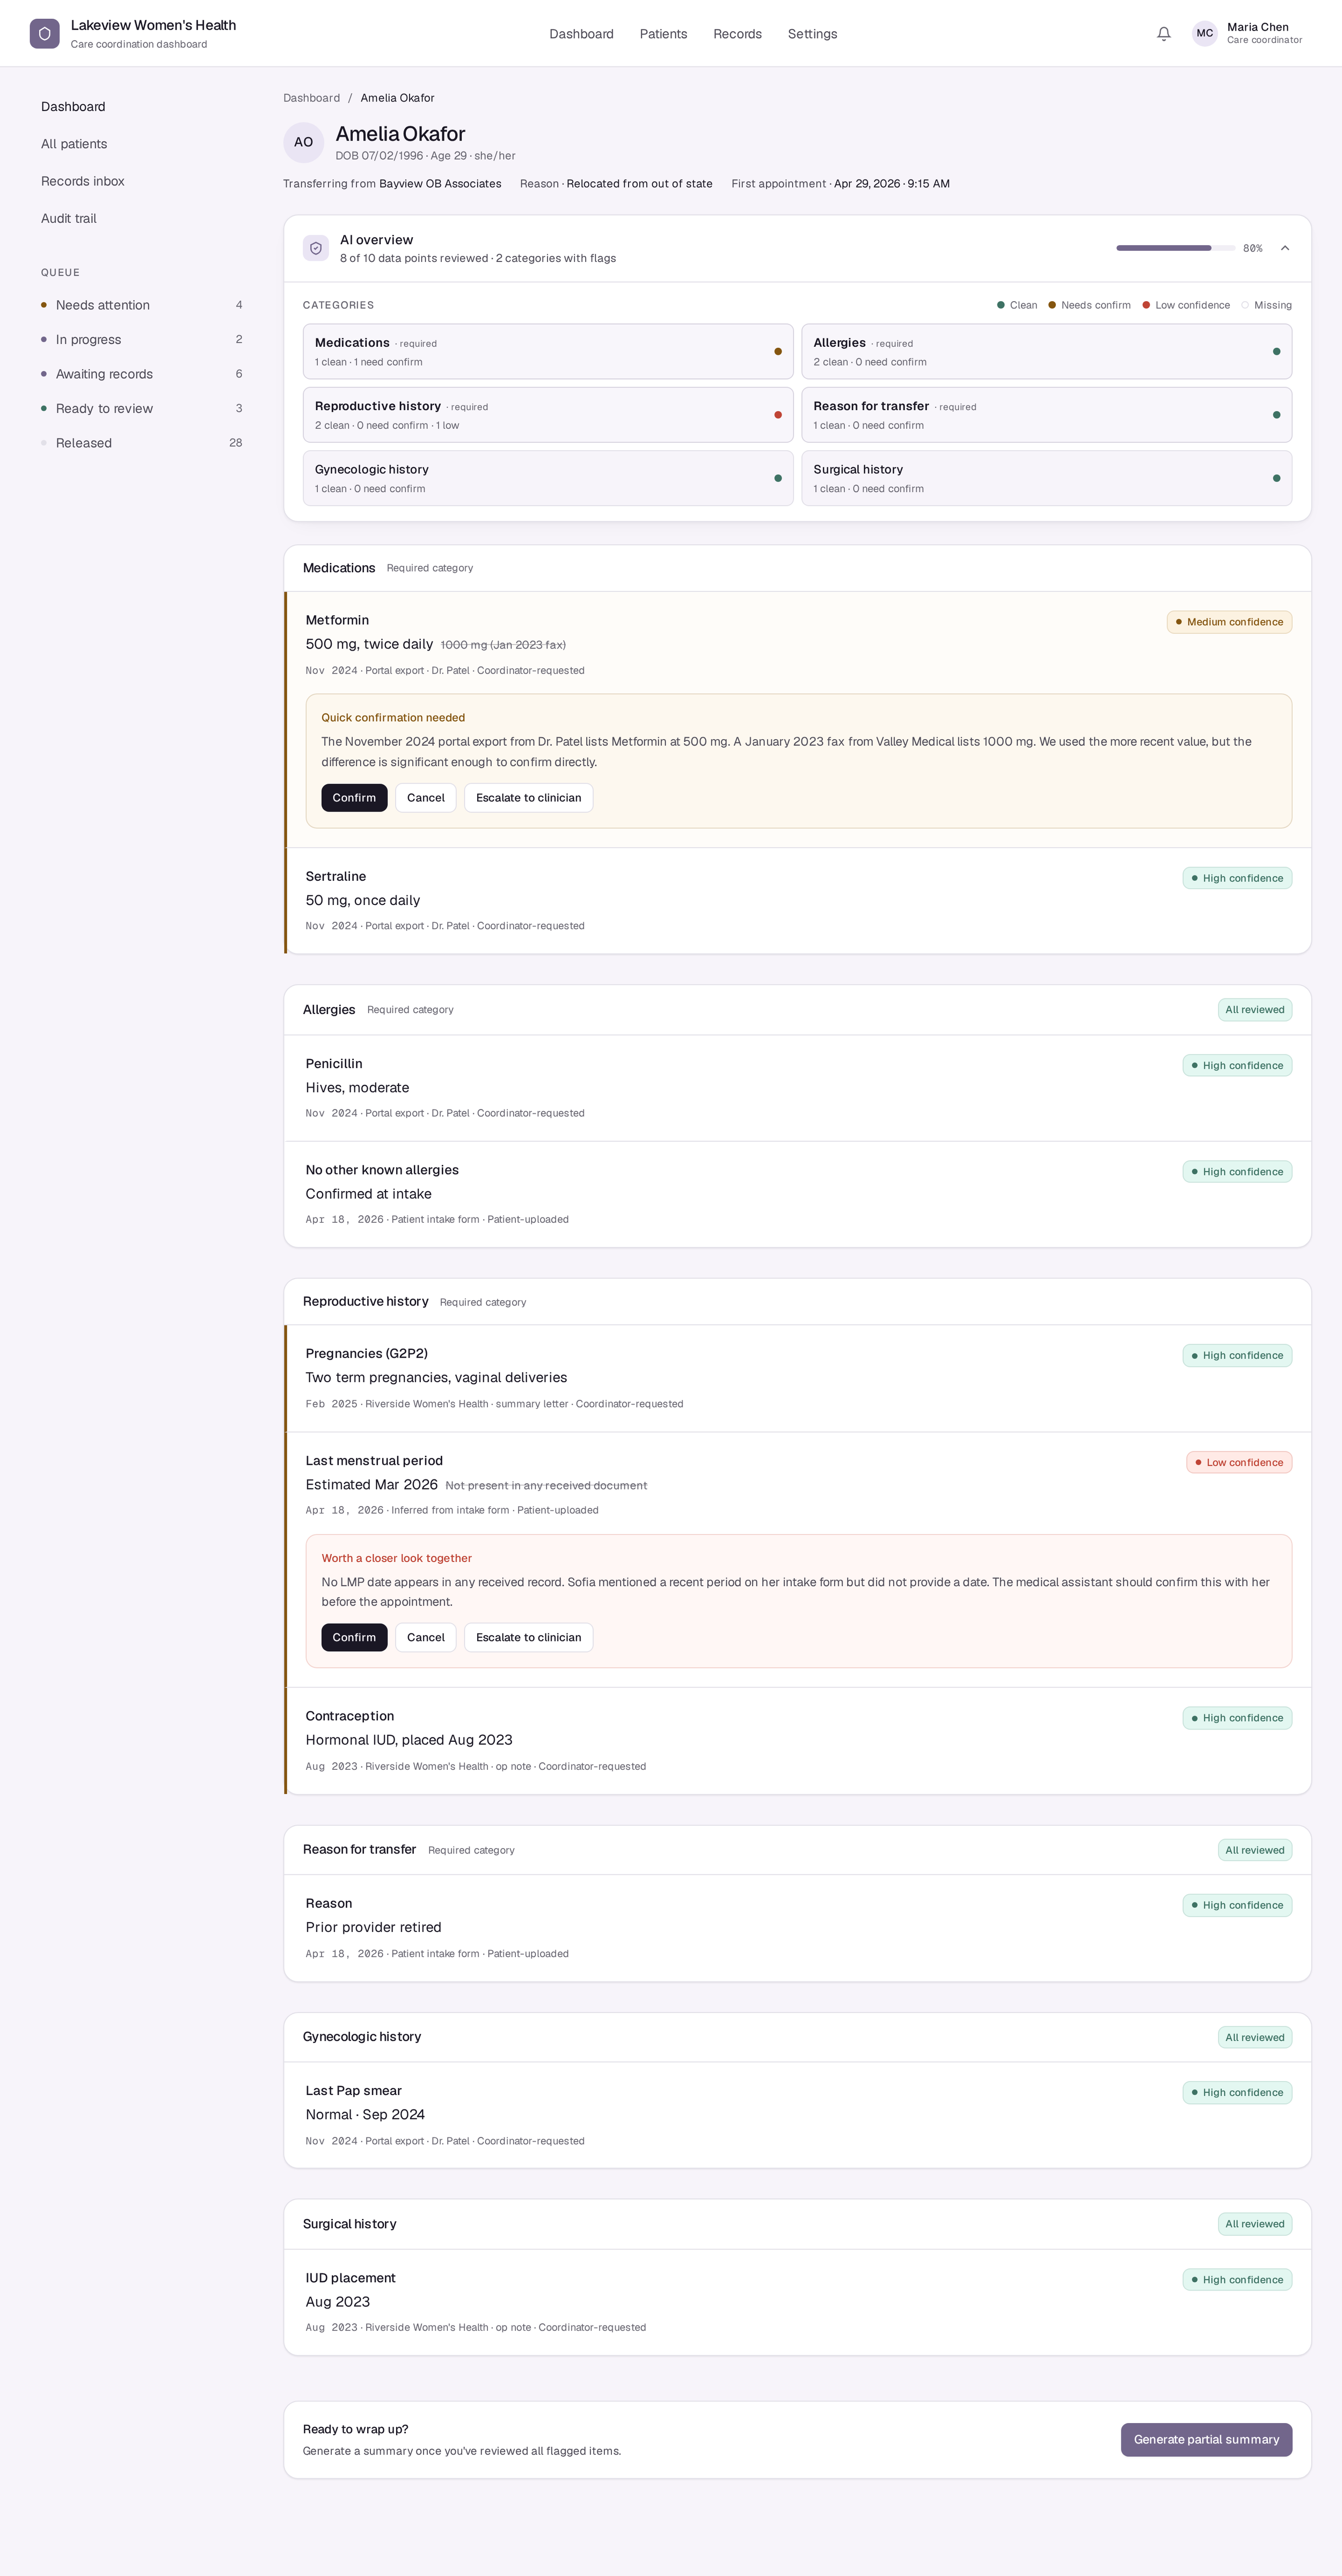Click the Lakeview Women's Health logo icon
Image resolution: width=1342 pixels, height=2576 pixels.
tap(45, 34)
